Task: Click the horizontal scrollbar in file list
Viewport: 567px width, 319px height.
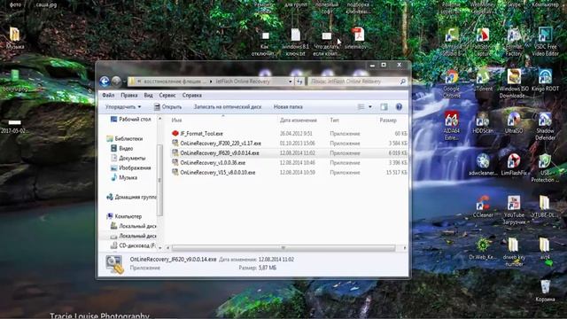Action: click(x=283, y=248)
